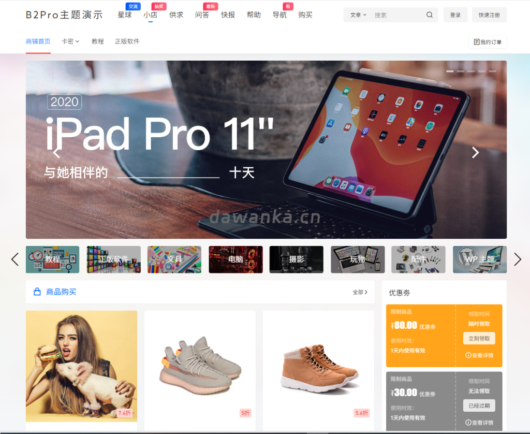Select the 正版软件 shop tab
530x434 pixels.
coord(127,41)
